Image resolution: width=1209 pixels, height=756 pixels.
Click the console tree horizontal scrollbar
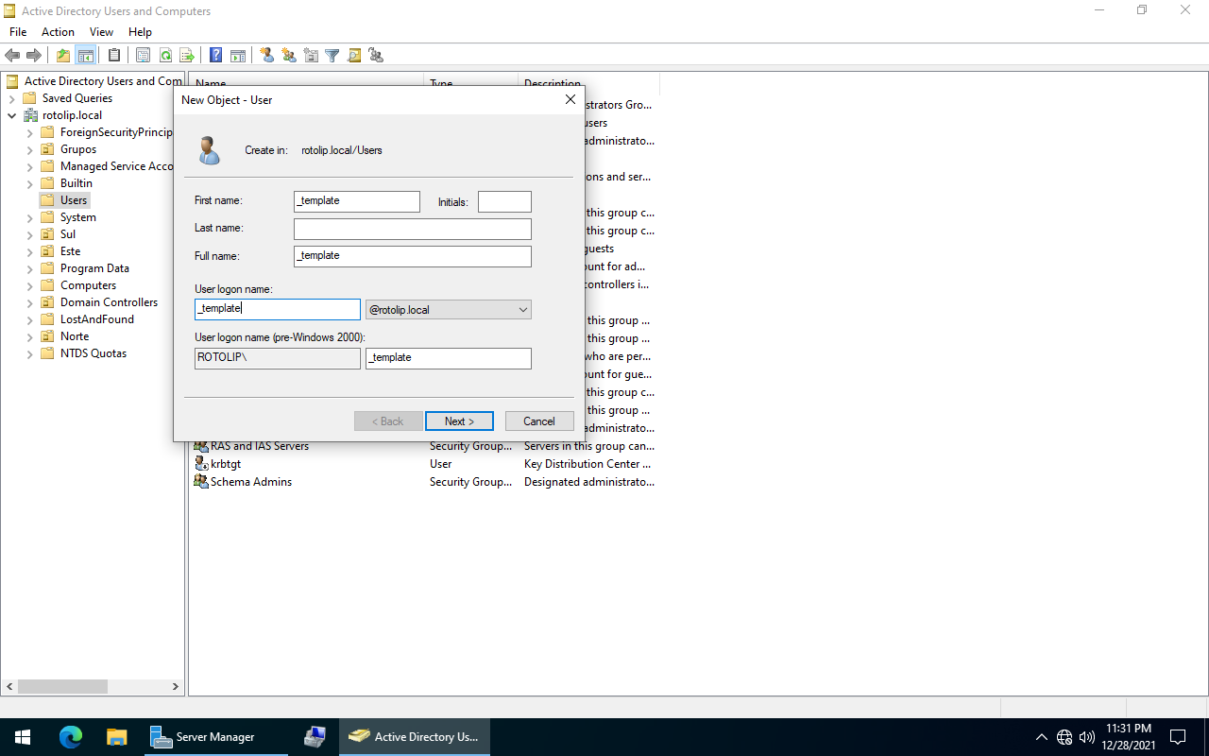(x=76, y=687)
